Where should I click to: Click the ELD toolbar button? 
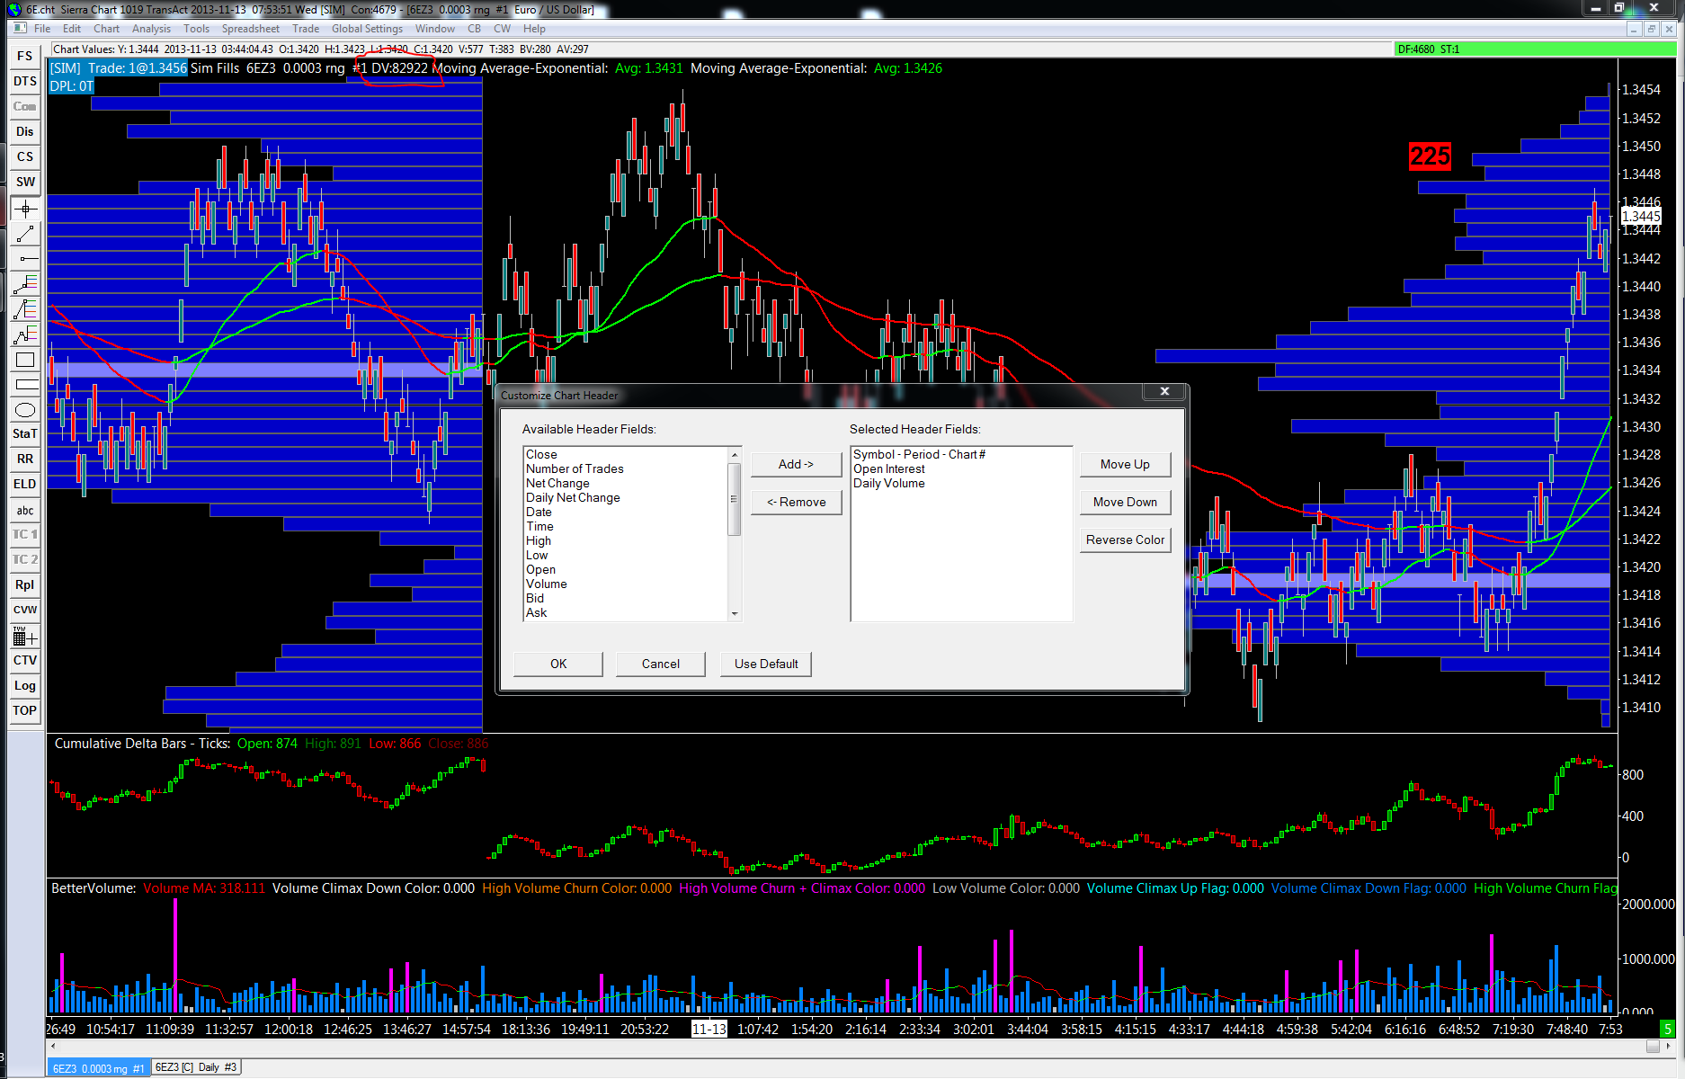point(25,484)
